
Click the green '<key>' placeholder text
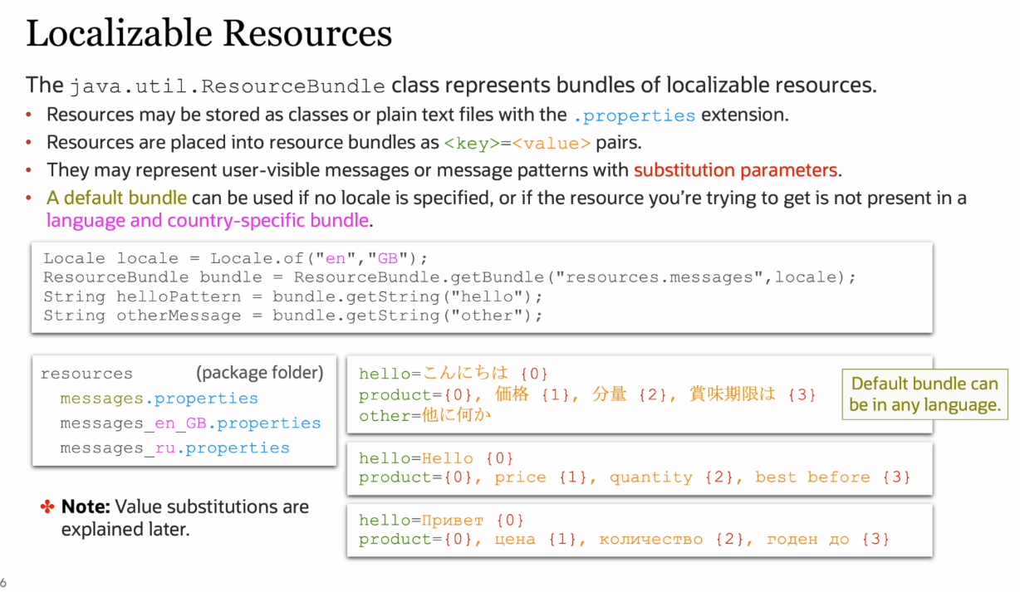pyautogui.click(x=471, y=144)
